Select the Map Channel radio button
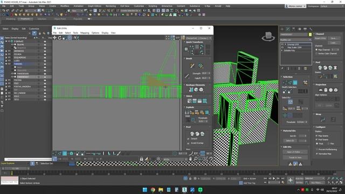 coord(316,50)
